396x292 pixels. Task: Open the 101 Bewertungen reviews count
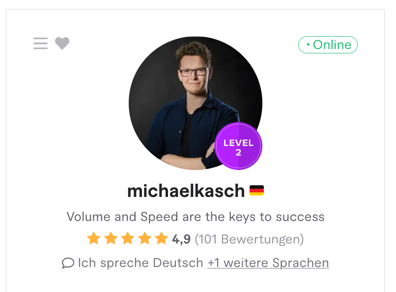coord(249,240)
